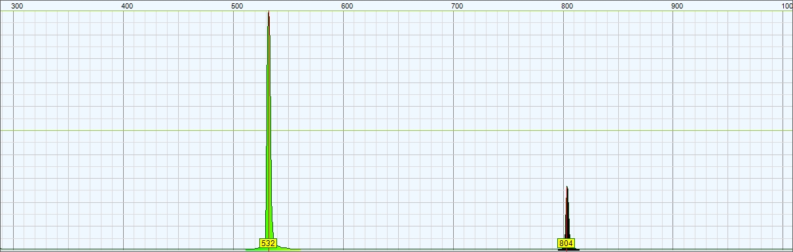Click the major vertical gridline under 600 label
This screenshot has height=252, width=793.
[344, 131]
